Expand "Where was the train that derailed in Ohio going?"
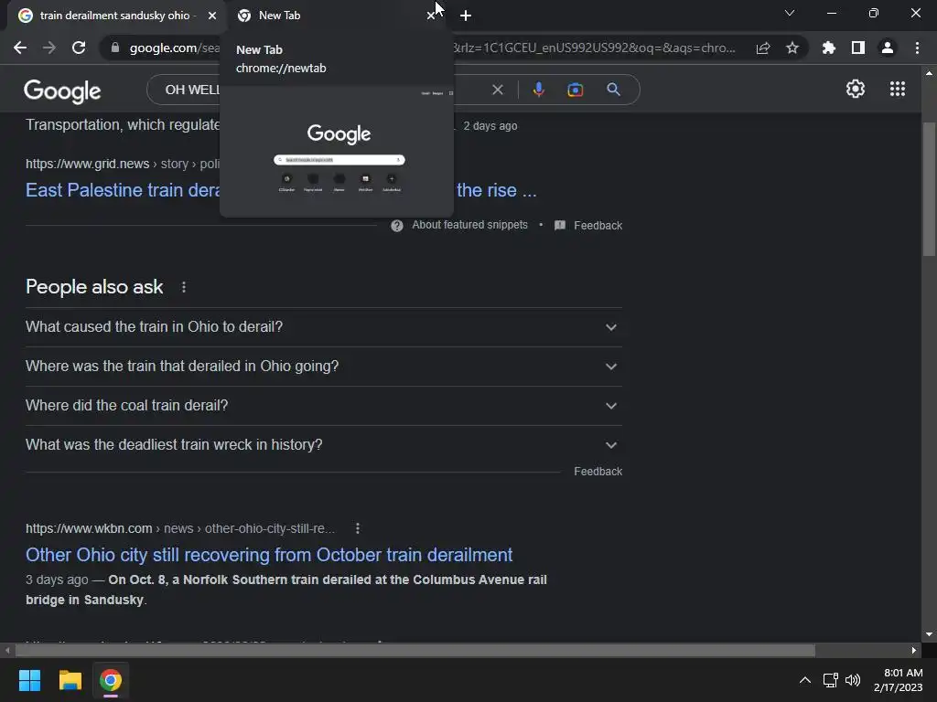 point(323,367)
